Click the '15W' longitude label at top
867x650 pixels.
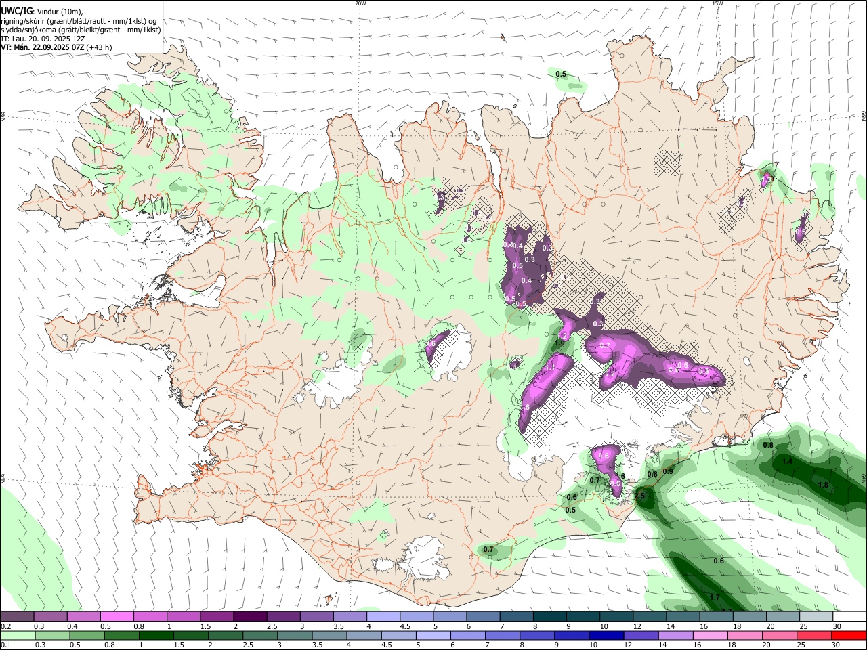(x=717, y=3)
